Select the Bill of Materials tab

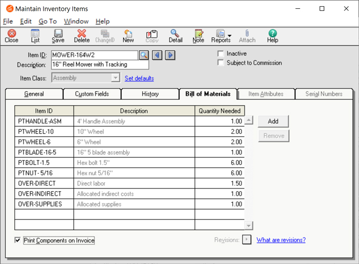(208, 94)
